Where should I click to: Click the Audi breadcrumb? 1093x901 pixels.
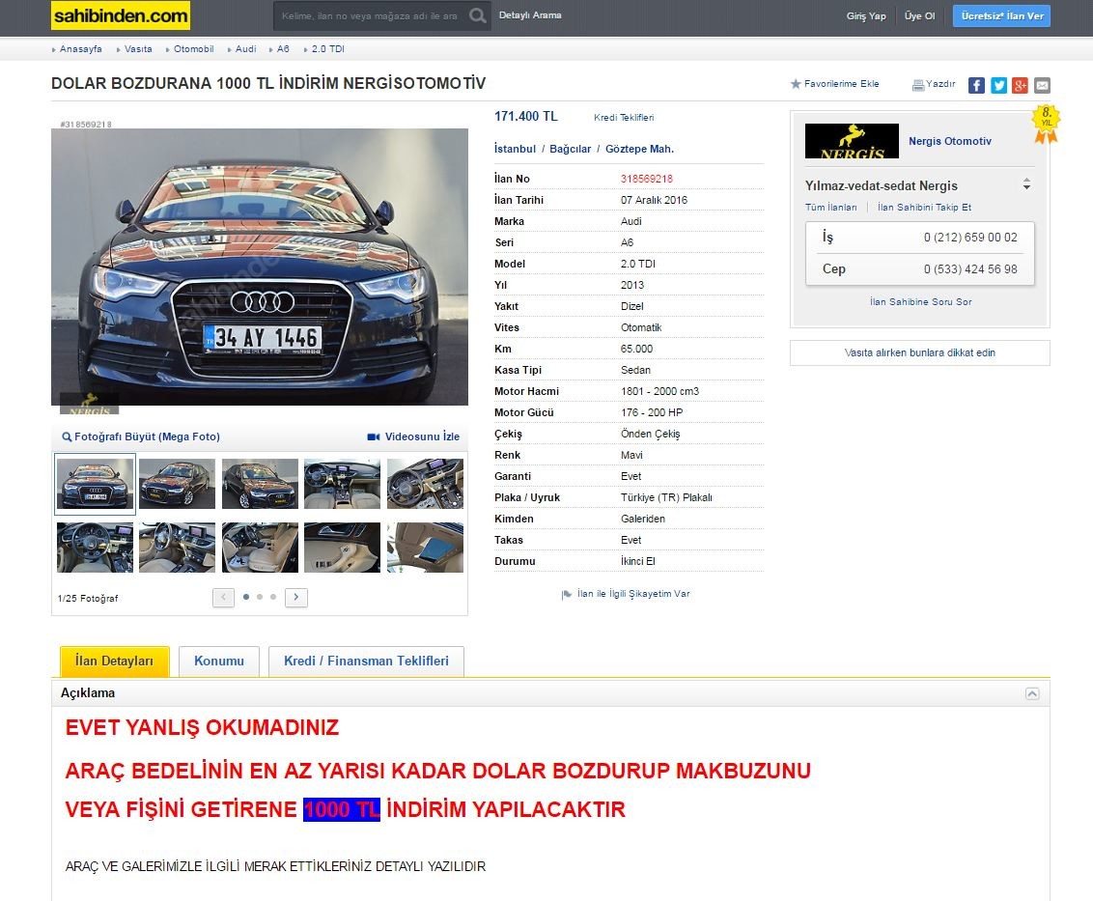click(245, 49)
